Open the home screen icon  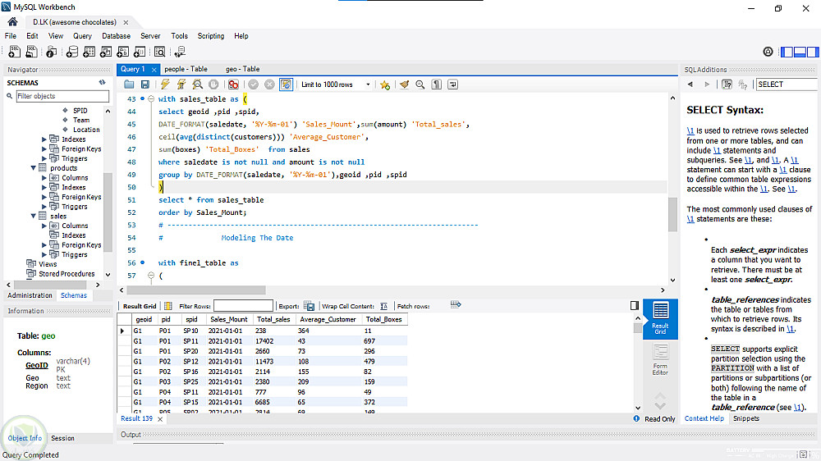(12, 21)
